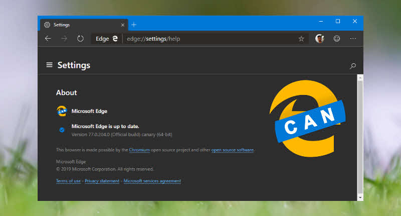Select the Settings browser tab

tap(84, 25)
